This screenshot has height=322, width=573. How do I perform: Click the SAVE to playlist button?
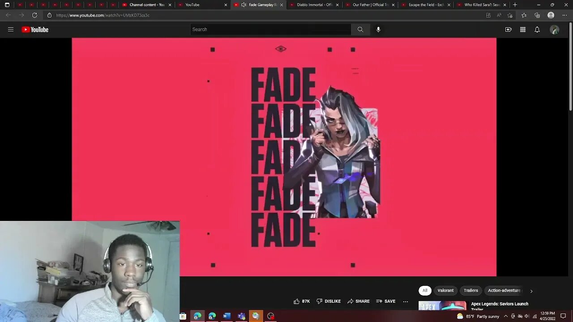[x=386, y=301]
